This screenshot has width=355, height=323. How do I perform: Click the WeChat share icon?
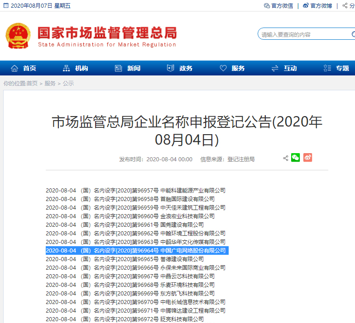tap(295, 158)
